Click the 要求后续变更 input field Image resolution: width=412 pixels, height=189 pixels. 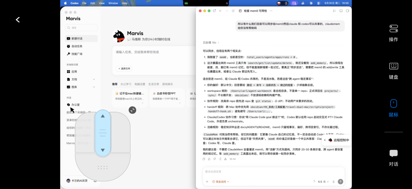[274, 172]
